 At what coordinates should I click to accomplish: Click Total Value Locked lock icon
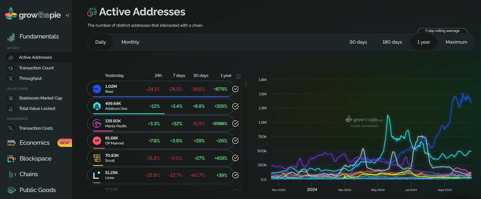11,109
